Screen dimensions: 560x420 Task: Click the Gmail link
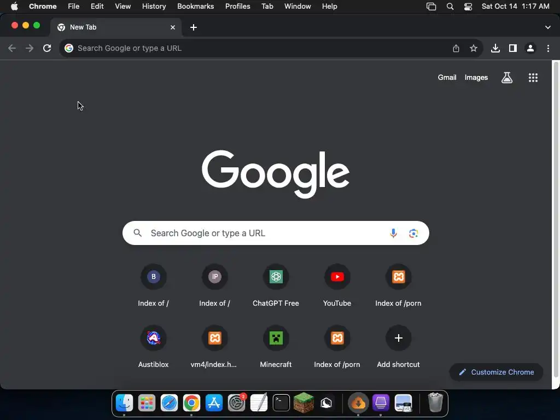(447, 78)
